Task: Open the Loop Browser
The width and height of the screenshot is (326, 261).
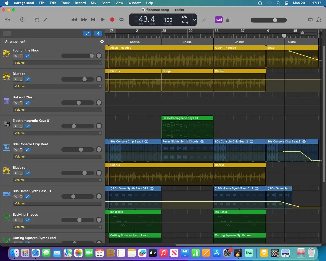Action: pos(319,20)
